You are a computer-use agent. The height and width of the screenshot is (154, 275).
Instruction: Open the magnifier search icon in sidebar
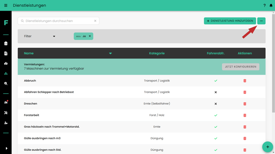coord(6,84)
